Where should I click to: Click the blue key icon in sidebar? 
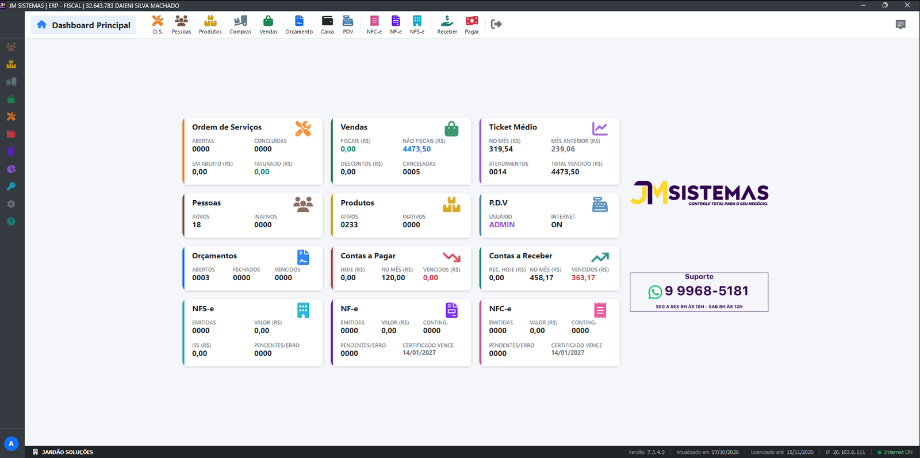(x=11, y=186)
